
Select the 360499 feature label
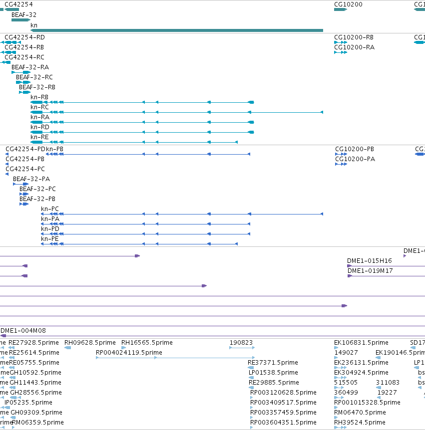[346, 393]
